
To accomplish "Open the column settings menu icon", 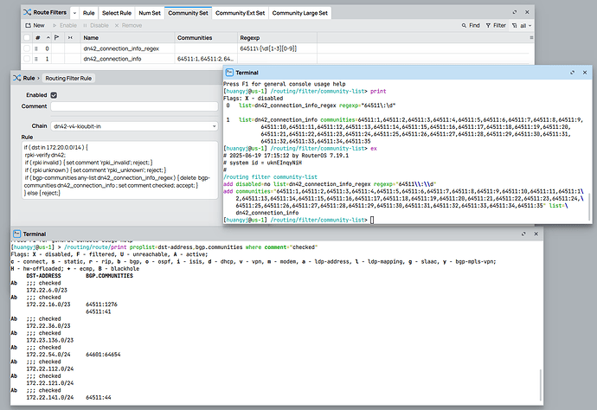I will (x=531, y=38).
